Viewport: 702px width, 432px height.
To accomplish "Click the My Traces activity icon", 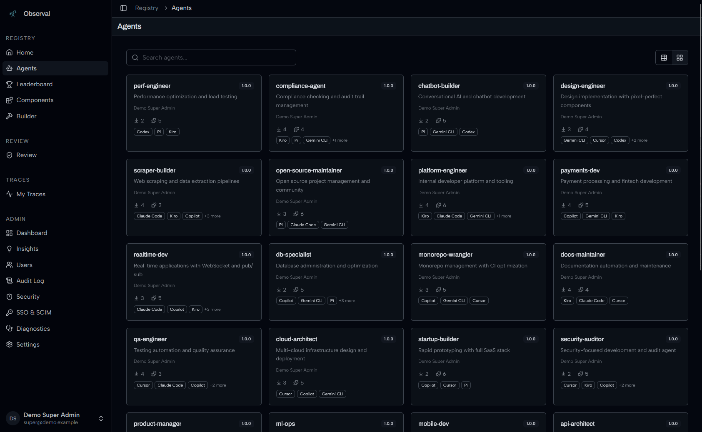I will tap(10, 194).
